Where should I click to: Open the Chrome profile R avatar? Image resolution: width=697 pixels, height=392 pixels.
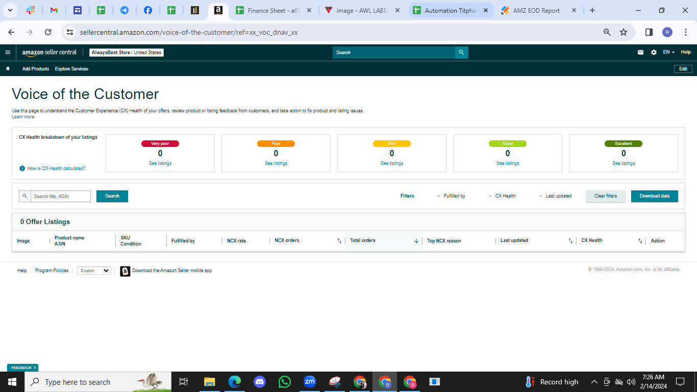click(667, 32)
